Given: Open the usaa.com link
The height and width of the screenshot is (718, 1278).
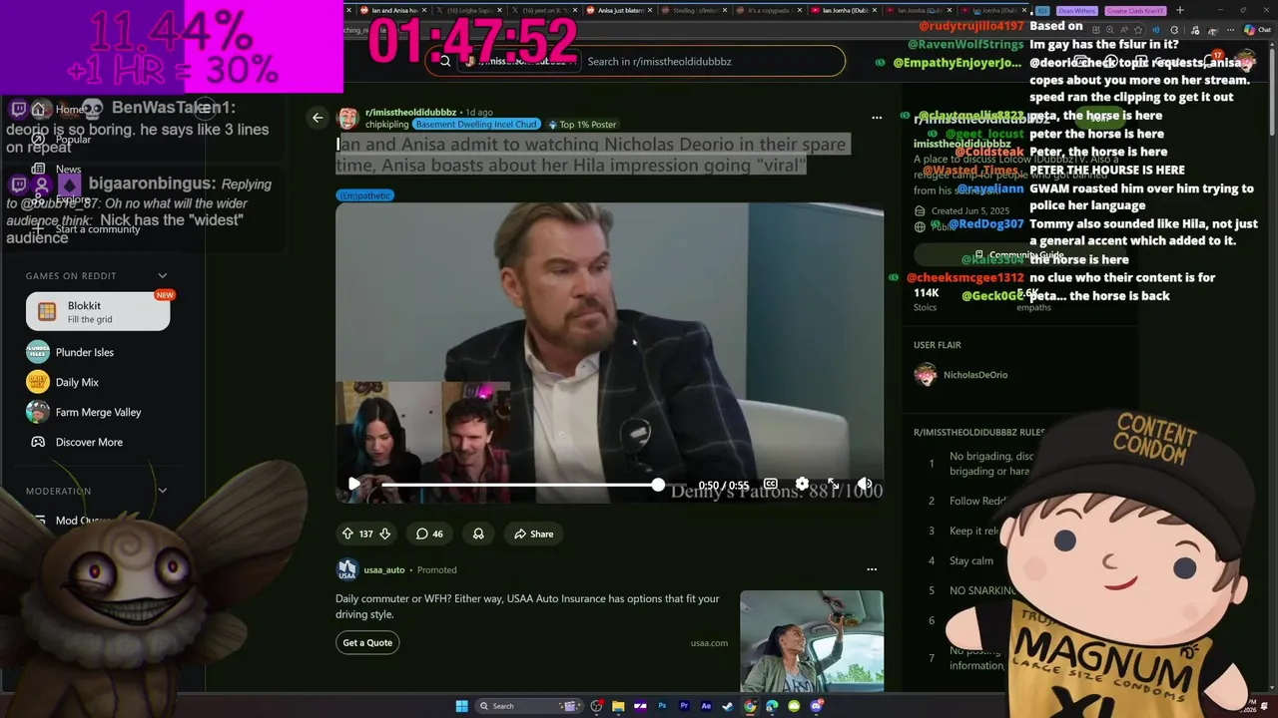Looking at the screenshot, I should click(709, 643).
